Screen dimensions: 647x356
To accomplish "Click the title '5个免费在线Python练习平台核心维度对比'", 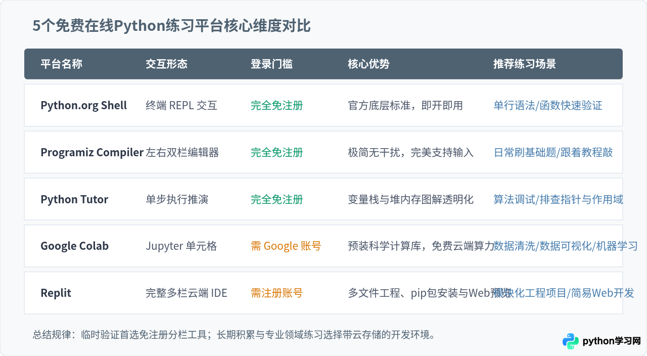I will point(172,26).
